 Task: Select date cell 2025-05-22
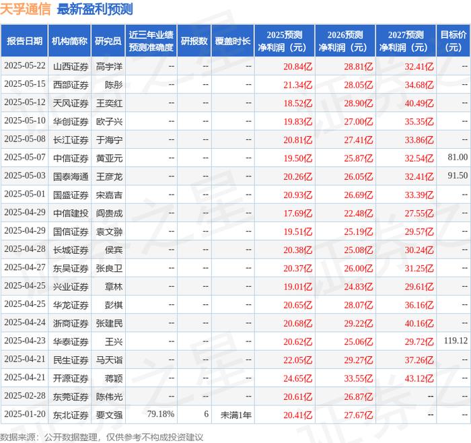tap(25, 66)
